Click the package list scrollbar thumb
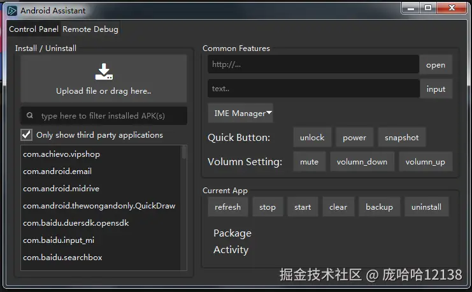Viewport: 472px width, 292px height. tap(183, 152)
